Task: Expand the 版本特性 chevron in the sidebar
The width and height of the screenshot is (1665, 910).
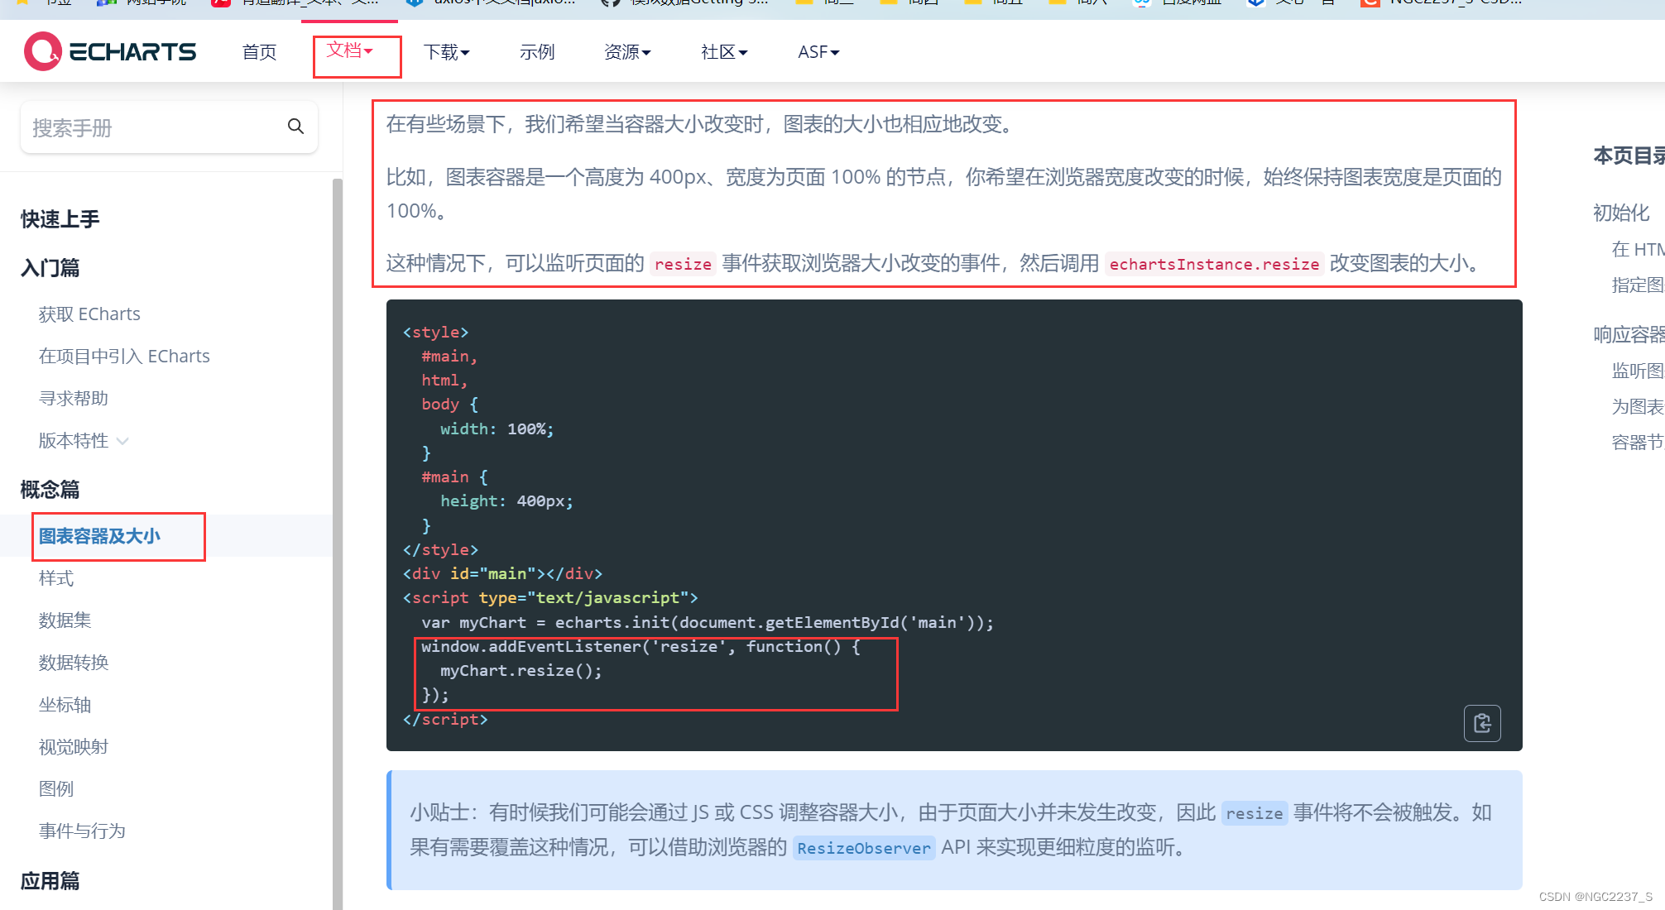Action: (x=122, y=440)
